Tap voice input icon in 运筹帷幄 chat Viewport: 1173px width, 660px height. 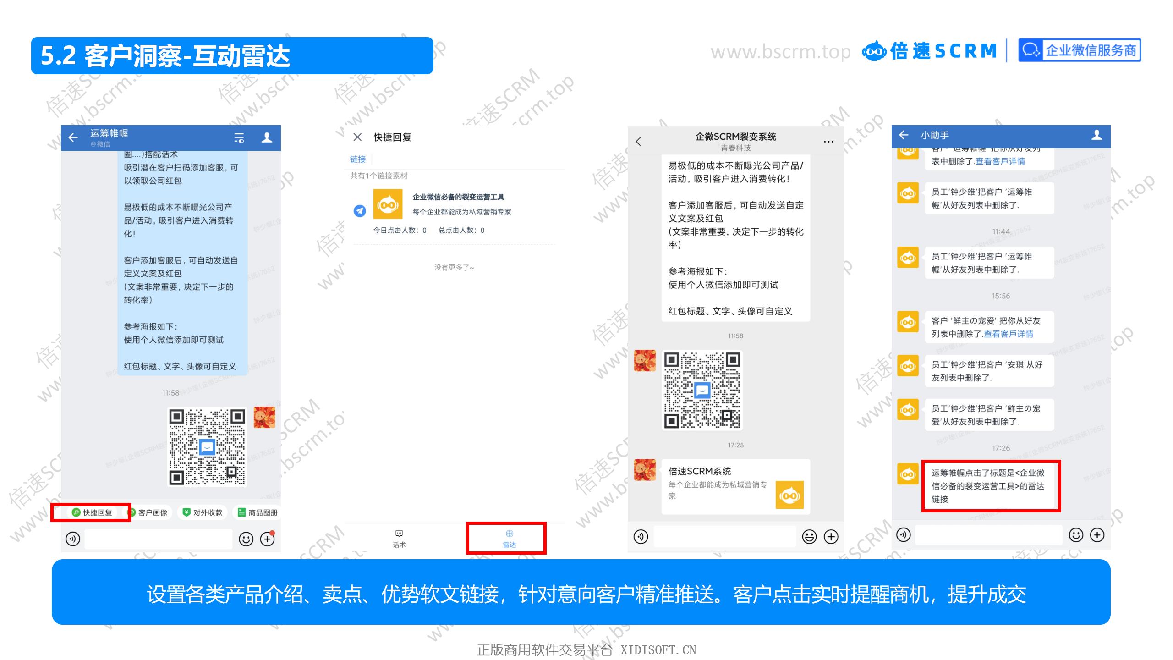click(x=73, y=539)
